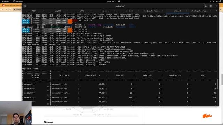Click the 'community-lfi' test case text
The image size is (223, 125).
pos(60,84)
